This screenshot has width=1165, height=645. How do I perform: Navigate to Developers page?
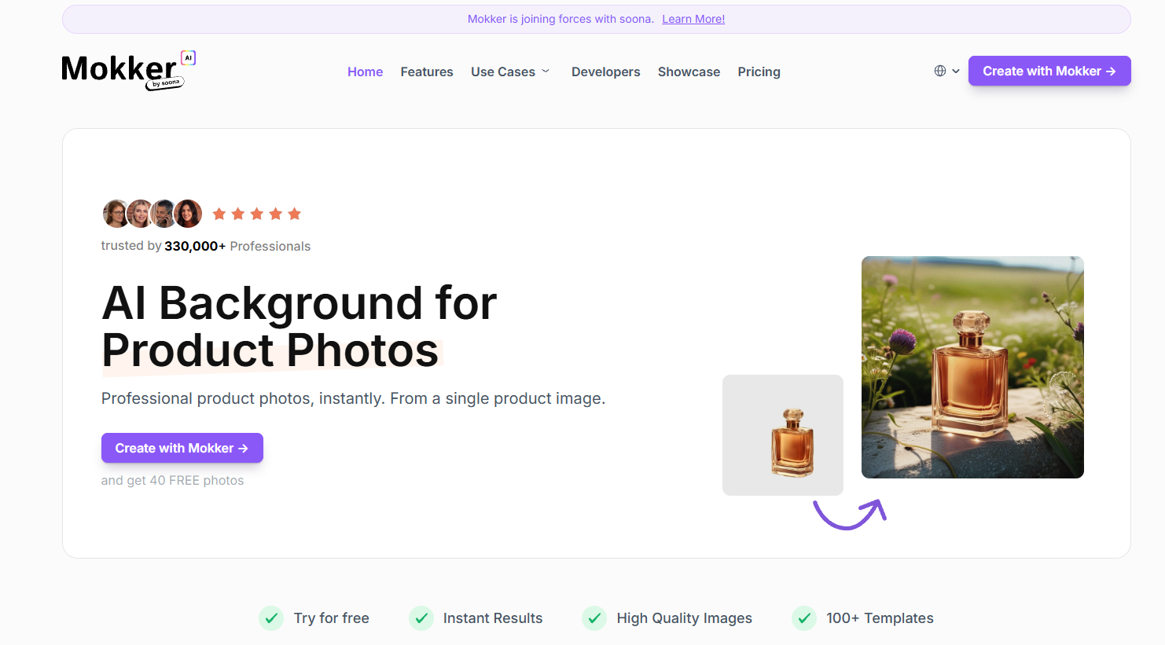pos(605,71)
